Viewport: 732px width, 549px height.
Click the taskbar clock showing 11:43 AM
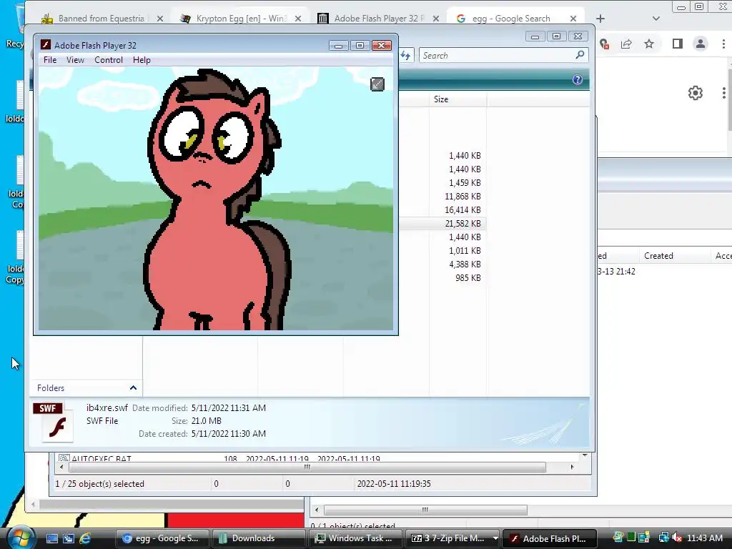(705, 538)
